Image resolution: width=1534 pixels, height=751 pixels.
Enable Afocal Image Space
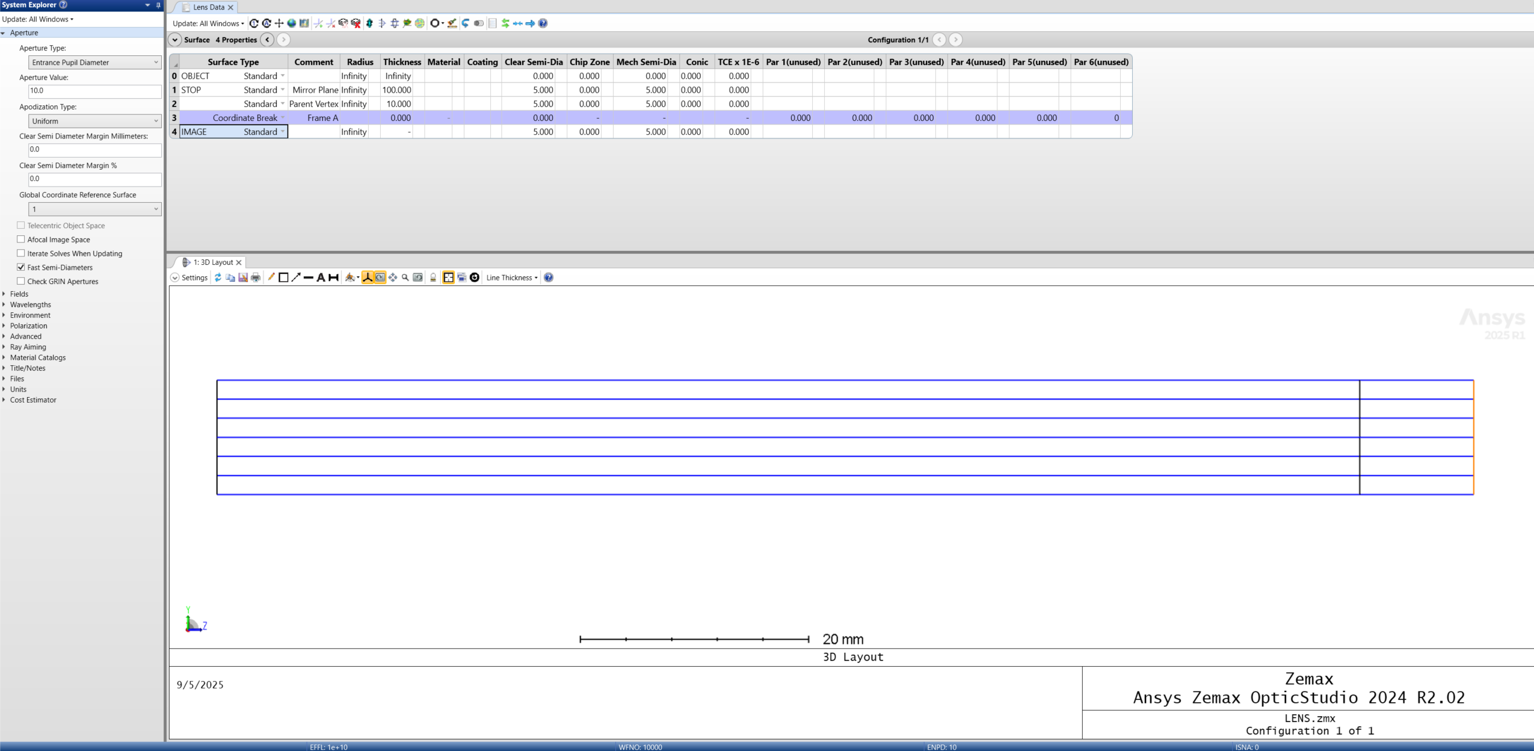[x=21, y=239]
